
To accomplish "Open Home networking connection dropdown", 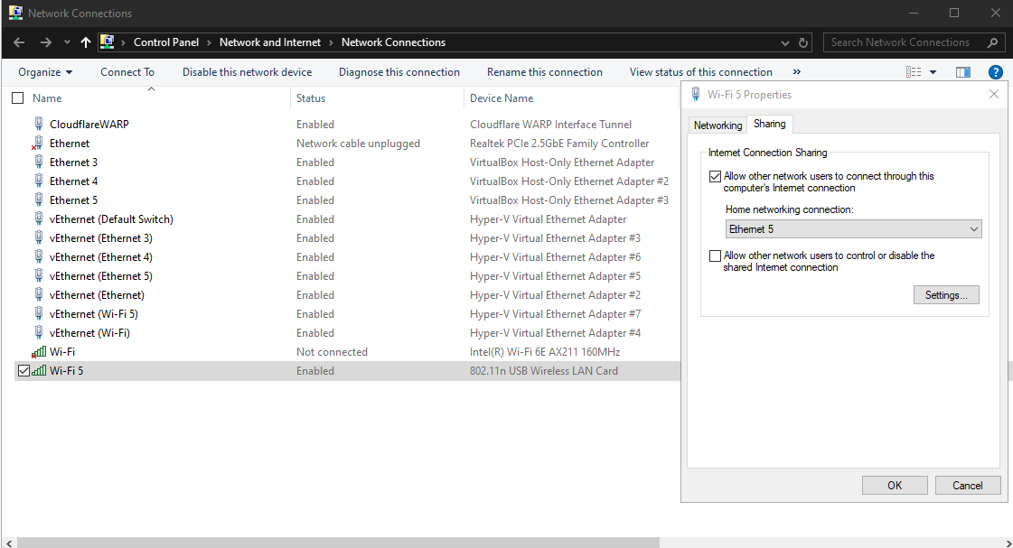I will coord(853,229).
